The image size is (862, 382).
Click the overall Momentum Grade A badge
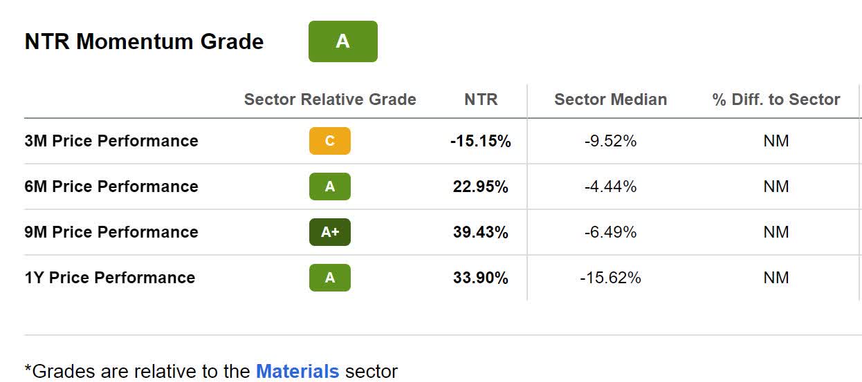tap(342, 41)
